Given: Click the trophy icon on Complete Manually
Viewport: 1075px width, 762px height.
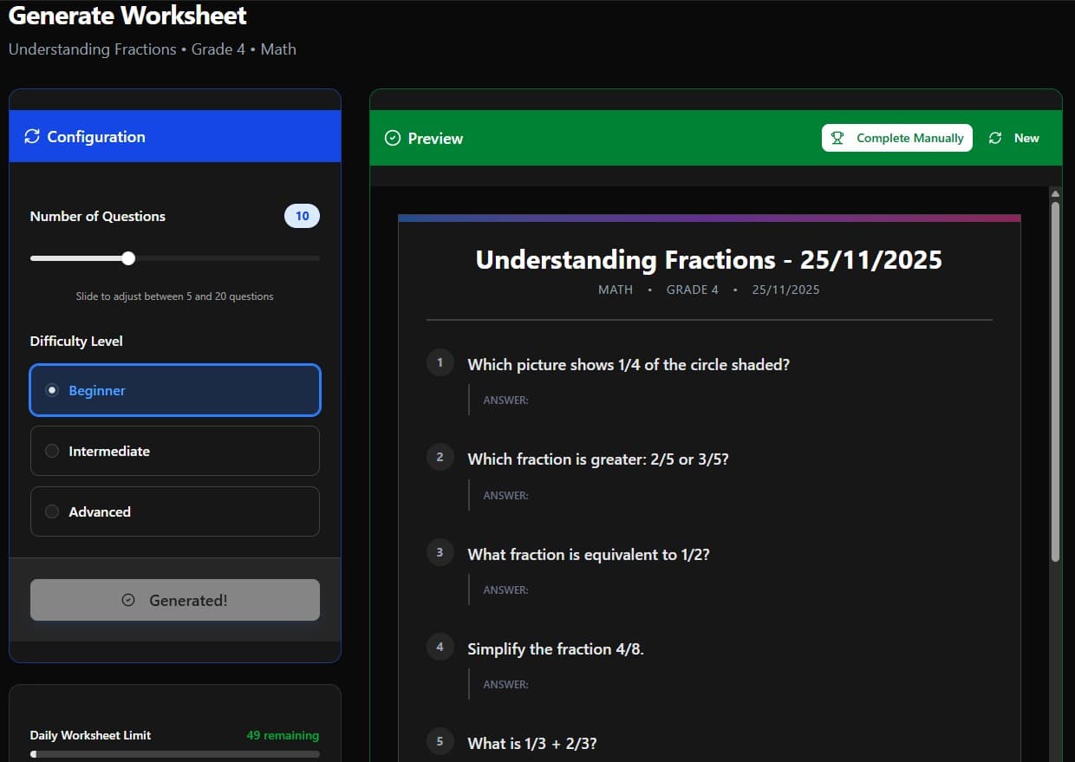Looking at the screenshot, I should (837, 137).
